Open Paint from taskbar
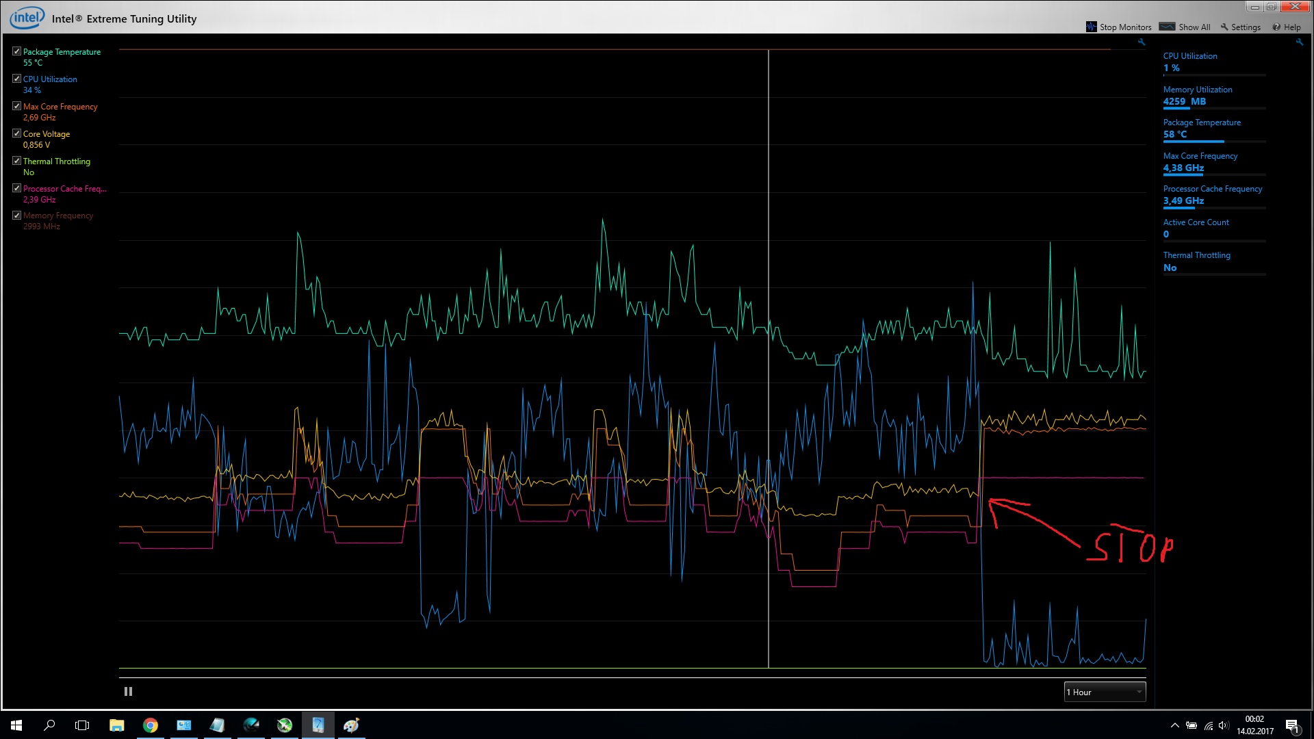Viewport: 1314px width, 739px height. 351,725
